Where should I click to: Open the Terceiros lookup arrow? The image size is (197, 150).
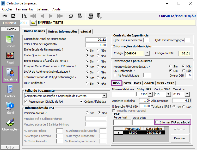point(187,94)
